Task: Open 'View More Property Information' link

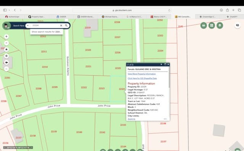Action: pyautogui.click(x=141, y=74)
